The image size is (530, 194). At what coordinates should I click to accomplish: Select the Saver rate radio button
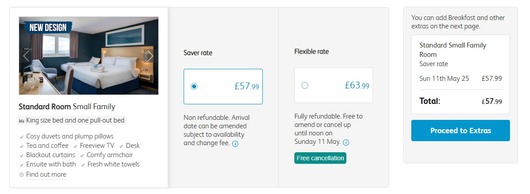194,87
